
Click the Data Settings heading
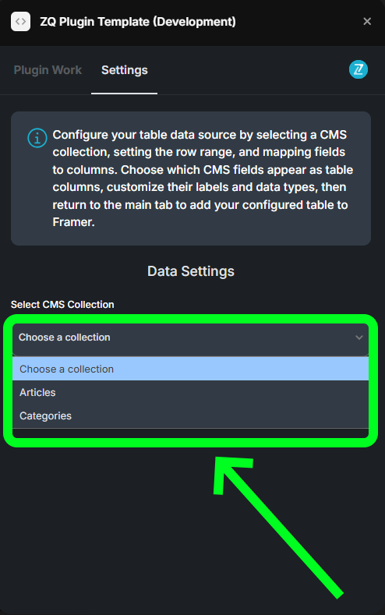(191, 271)
